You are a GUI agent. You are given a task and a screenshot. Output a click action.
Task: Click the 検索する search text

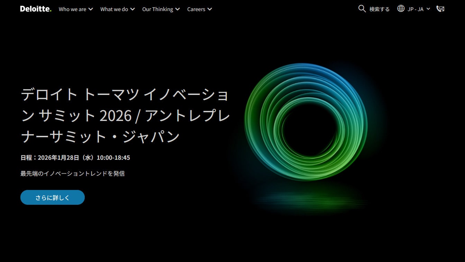click(x=379, y=9)
